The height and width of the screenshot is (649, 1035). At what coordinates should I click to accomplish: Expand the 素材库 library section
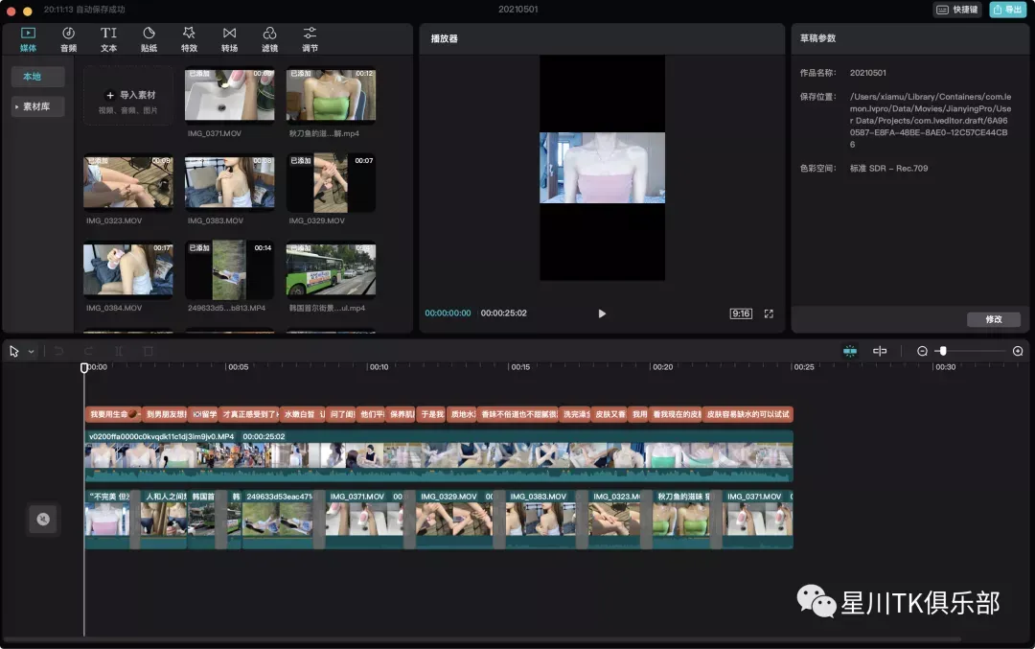(37, 106)
